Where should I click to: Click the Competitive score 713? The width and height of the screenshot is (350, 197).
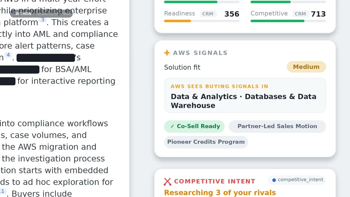pyautogui.click(x=318, y=14)
